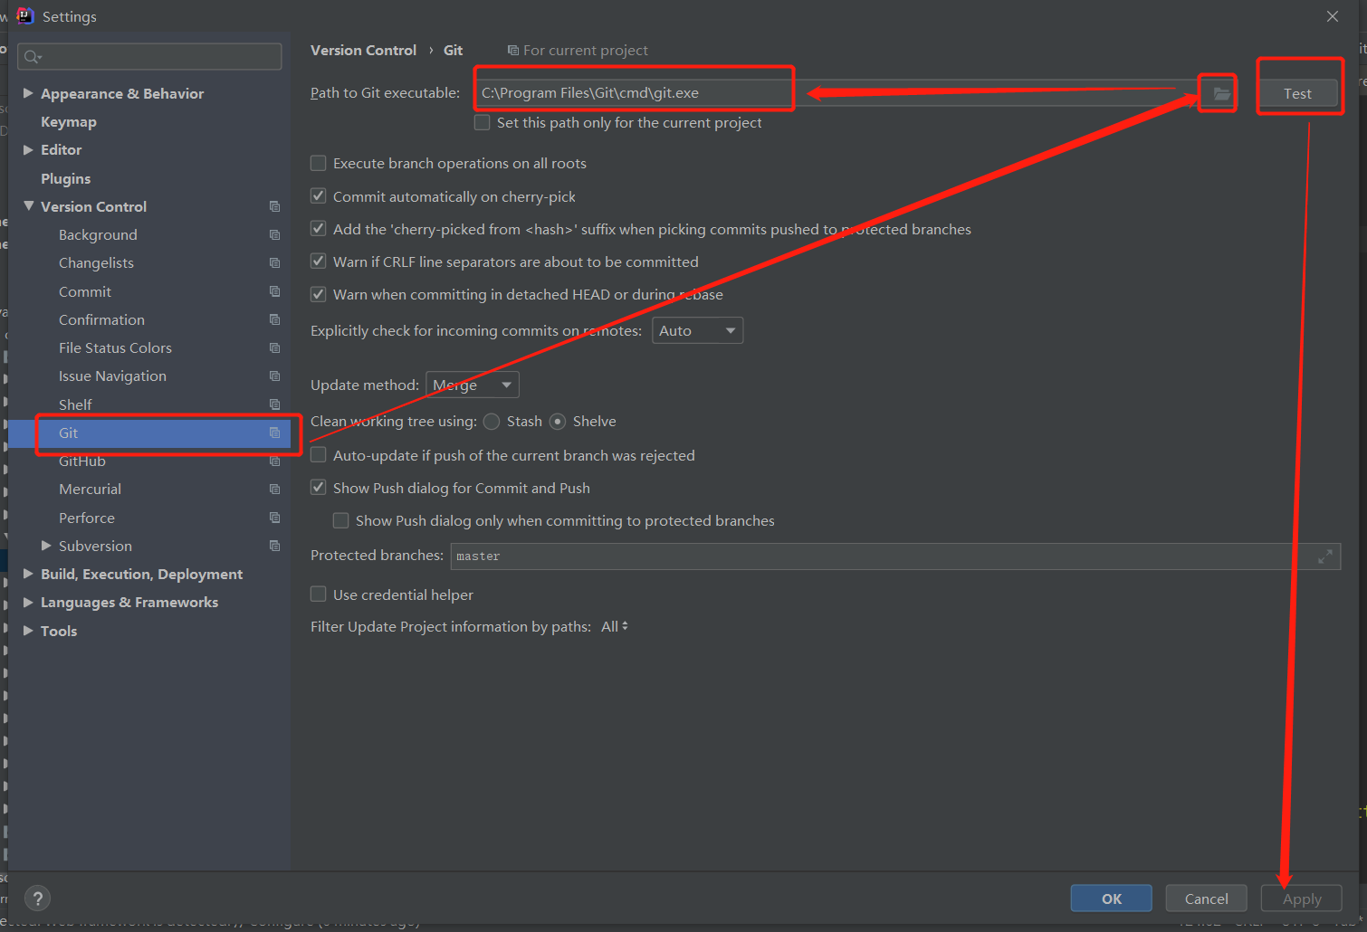
Task: Click the folder browse icon for Git path
Action: point(1221,93)
